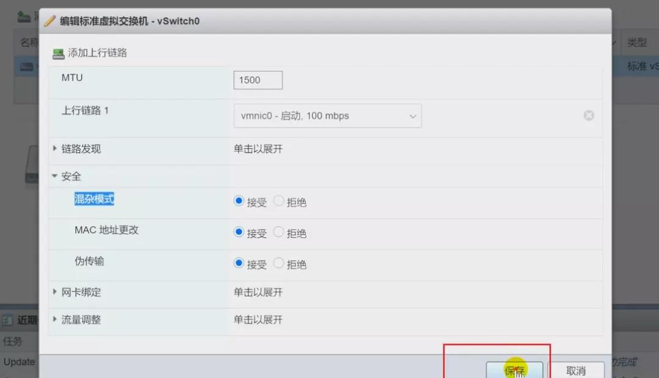Click the MTU value field showing 1500

(x=257, y=80)
